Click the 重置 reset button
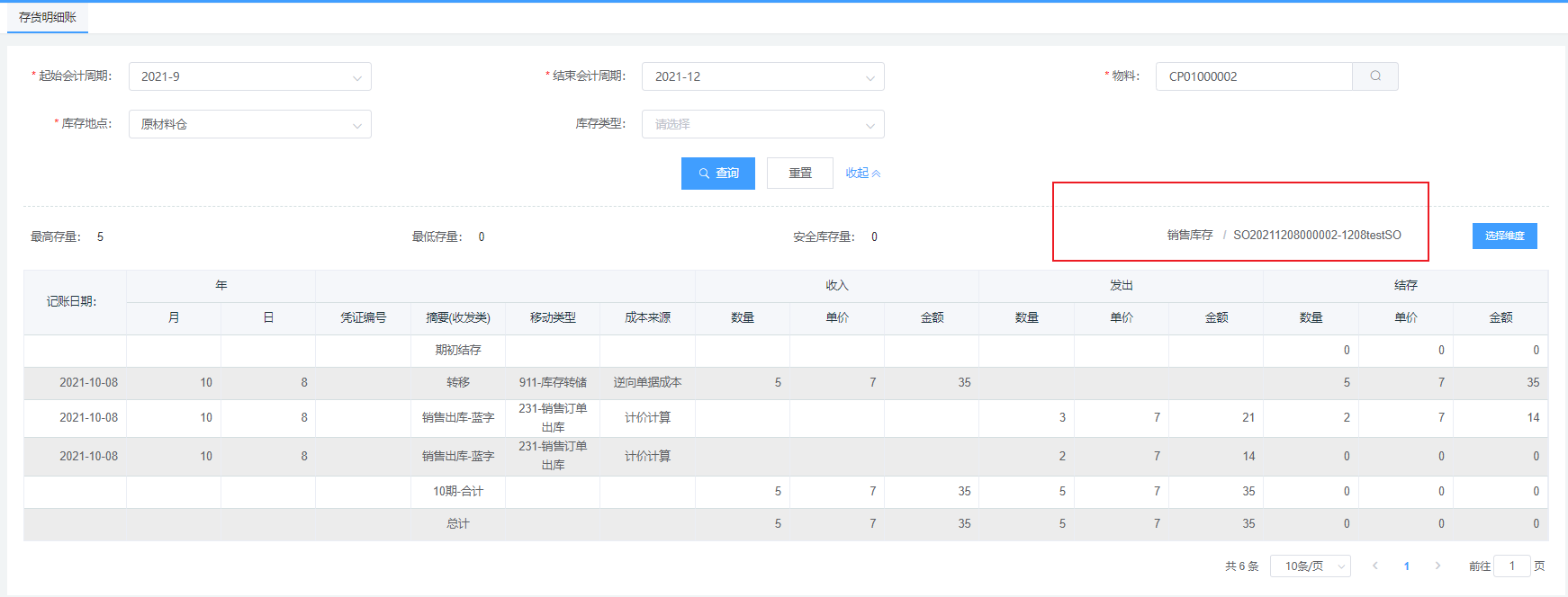The height and width of the screenshot is (597, 1568). click(x=799, y=174)
